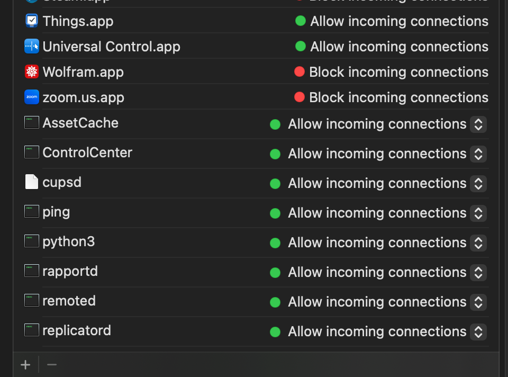Click the cupsd document icon
This screenshot has width=508, height=377.
pyautogui.click(x=32, y=182)
